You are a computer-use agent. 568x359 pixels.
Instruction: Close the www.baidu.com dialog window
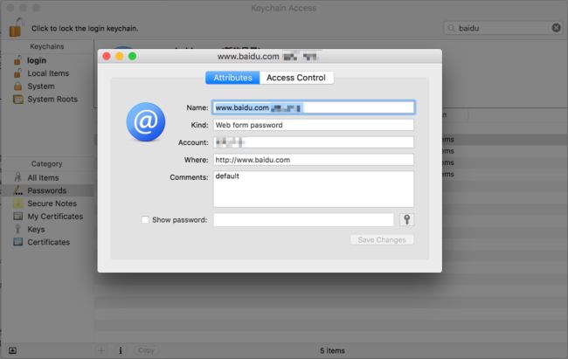click(107, 56)
